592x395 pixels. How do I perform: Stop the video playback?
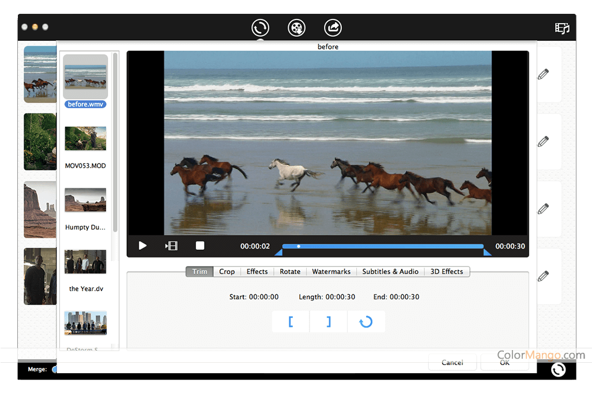pos(200,246)
